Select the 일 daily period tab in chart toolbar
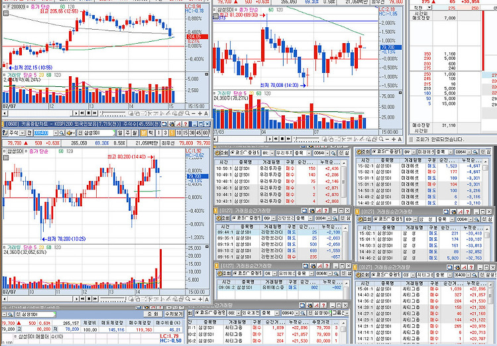The image size is (497, 346). click(120, 133)
